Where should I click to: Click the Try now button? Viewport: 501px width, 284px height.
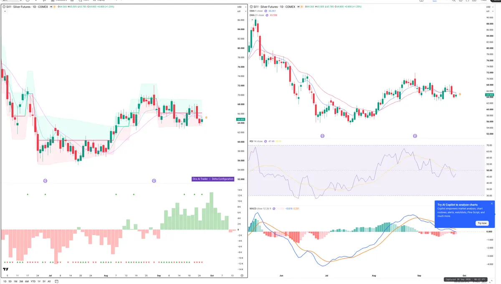[x=482, y=223]
